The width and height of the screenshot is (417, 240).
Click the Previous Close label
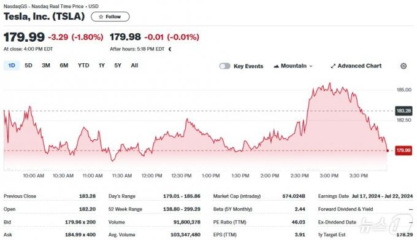(x=20, y=196)
